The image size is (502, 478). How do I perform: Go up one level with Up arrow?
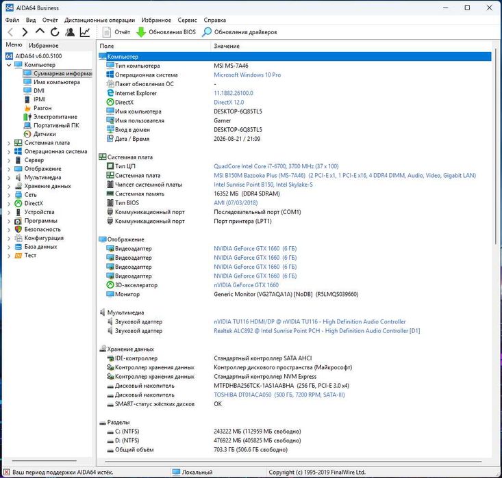pos(40,31)
